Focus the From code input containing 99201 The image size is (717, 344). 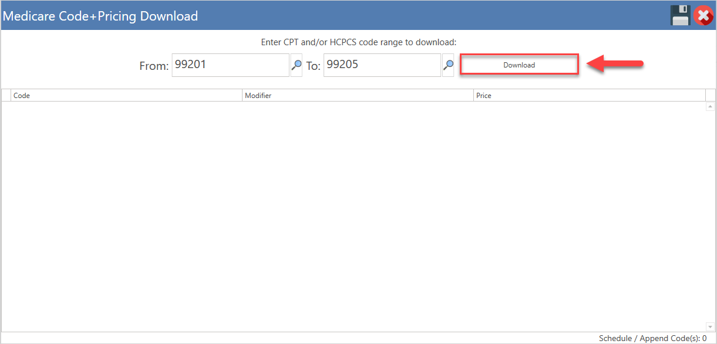(230, 65)
